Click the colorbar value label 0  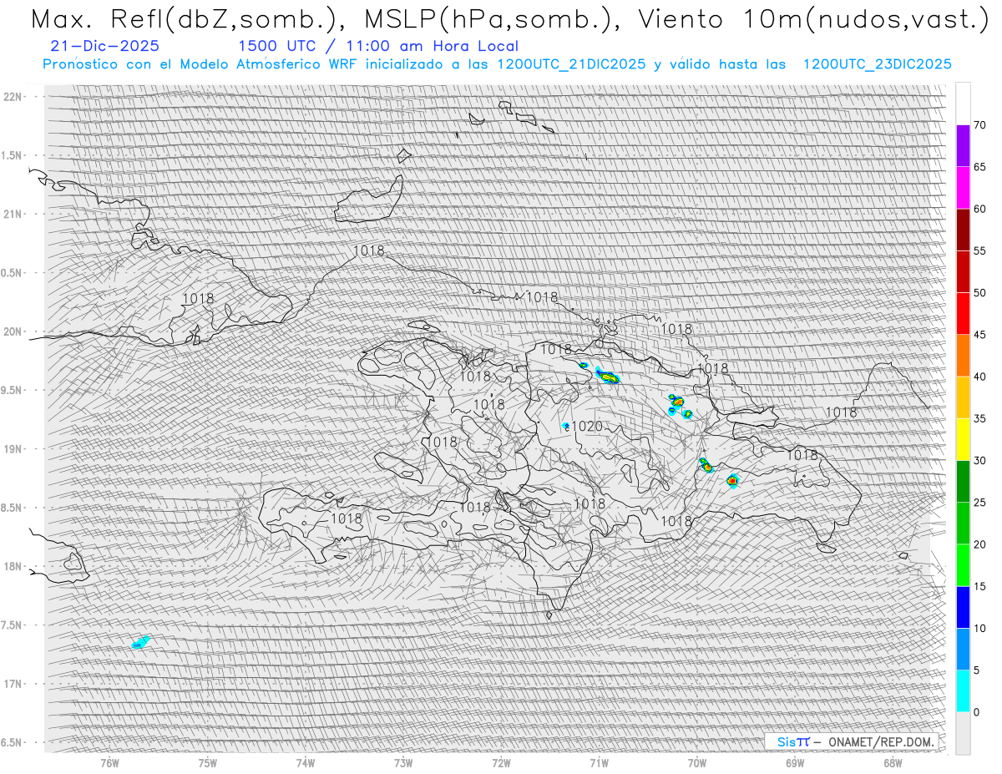[976, 712]
